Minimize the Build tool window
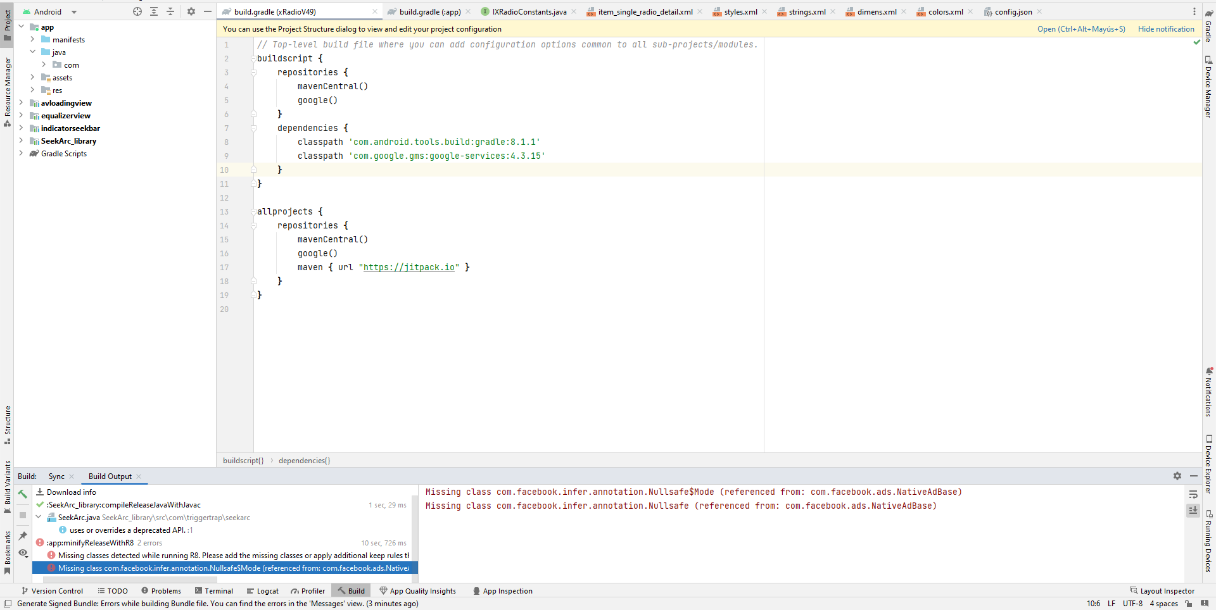1216x610 pixels. click(x=1194, y=476)
